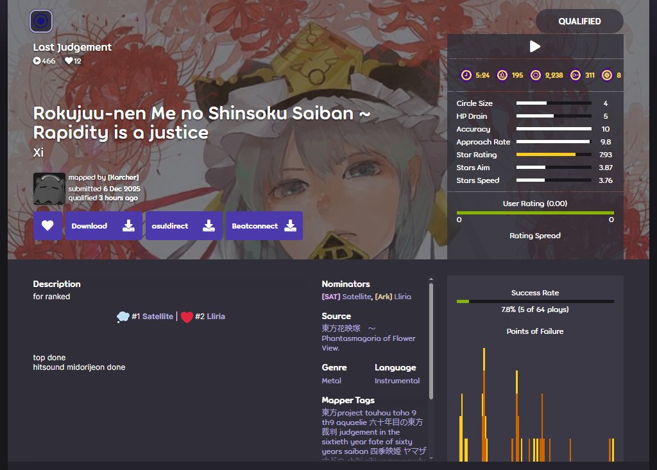Click the 'qualified 3 hours ago' text
Viewport: 657px width, 470px height.
pyautogui.click(x=103, y=198)
